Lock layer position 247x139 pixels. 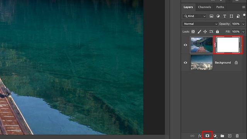pos(205,32)
